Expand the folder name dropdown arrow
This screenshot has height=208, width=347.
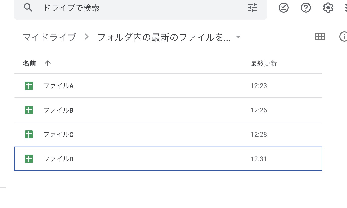click(238, 37)
